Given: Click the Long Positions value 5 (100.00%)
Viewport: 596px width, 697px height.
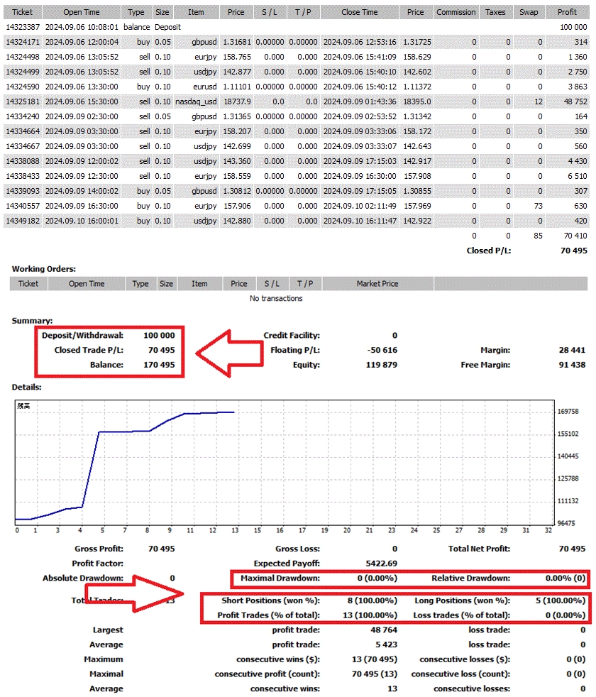Looking at the screenshot, I should click(x=561, y=600).
